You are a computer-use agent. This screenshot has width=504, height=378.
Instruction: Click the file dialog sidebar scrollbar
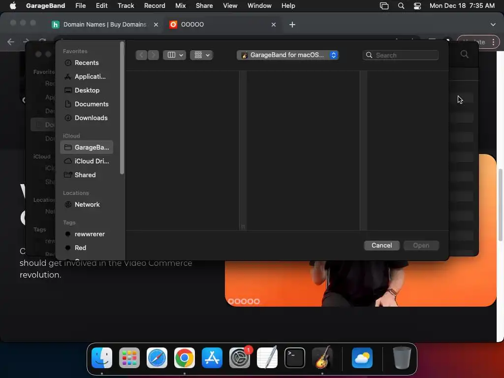click(122, 108)
